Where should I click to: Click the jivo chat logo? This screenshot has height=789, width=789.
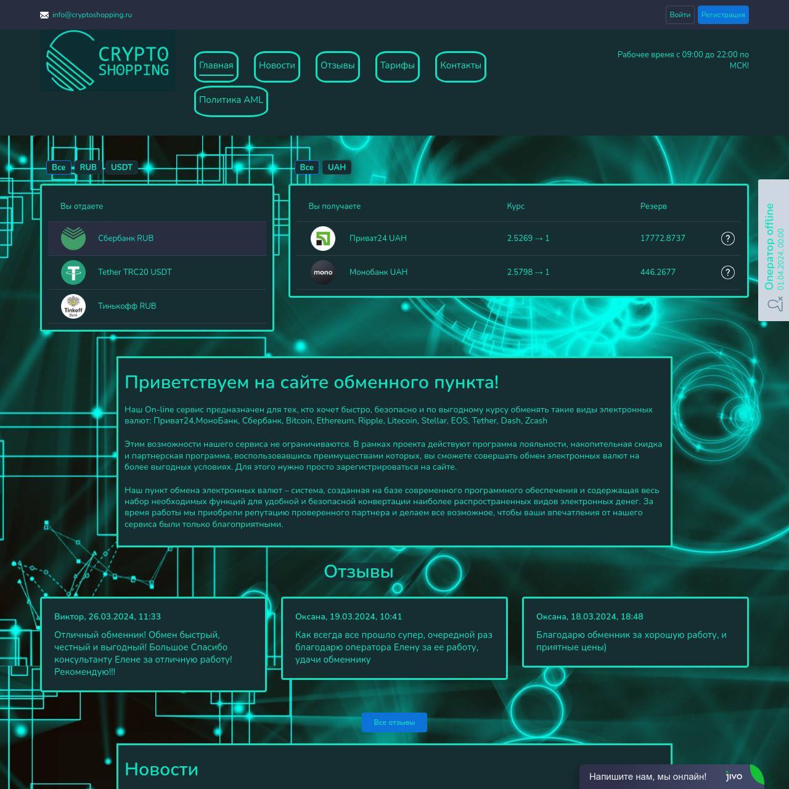pos(734,777)
